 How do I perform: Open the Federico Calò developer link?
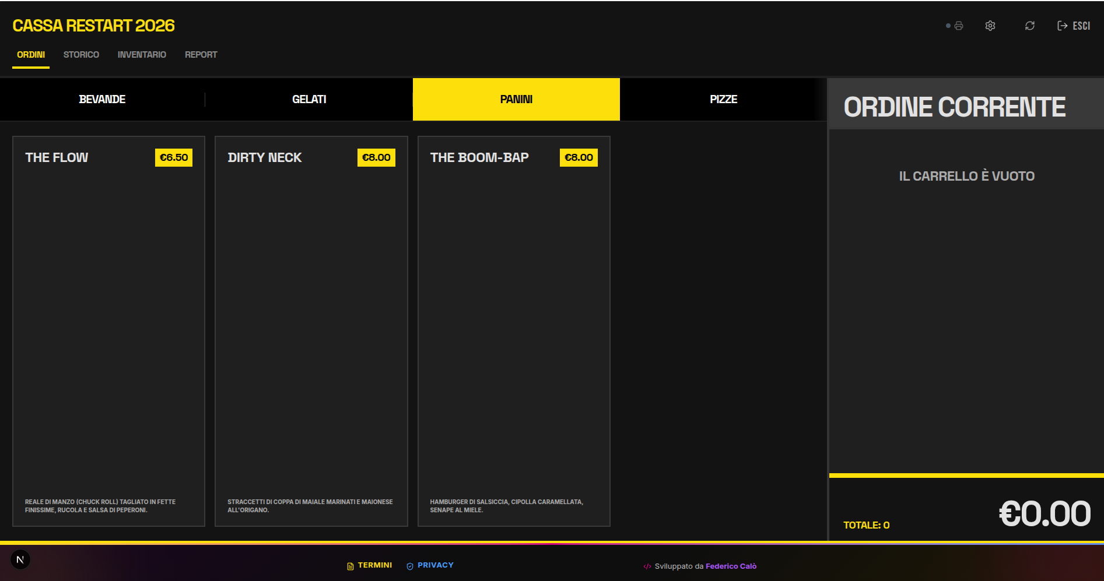tap(731, 566)
